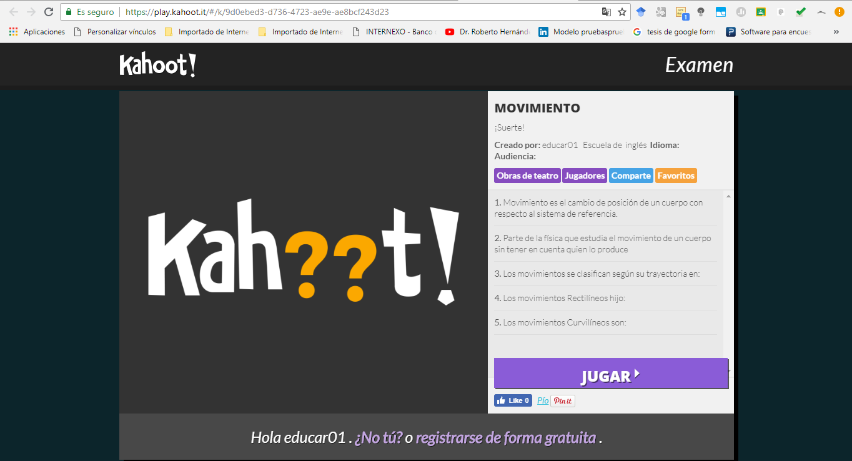Select question 5 movimientos Curvilíneos son
The image size is (852, 461).
coord(605,322)
